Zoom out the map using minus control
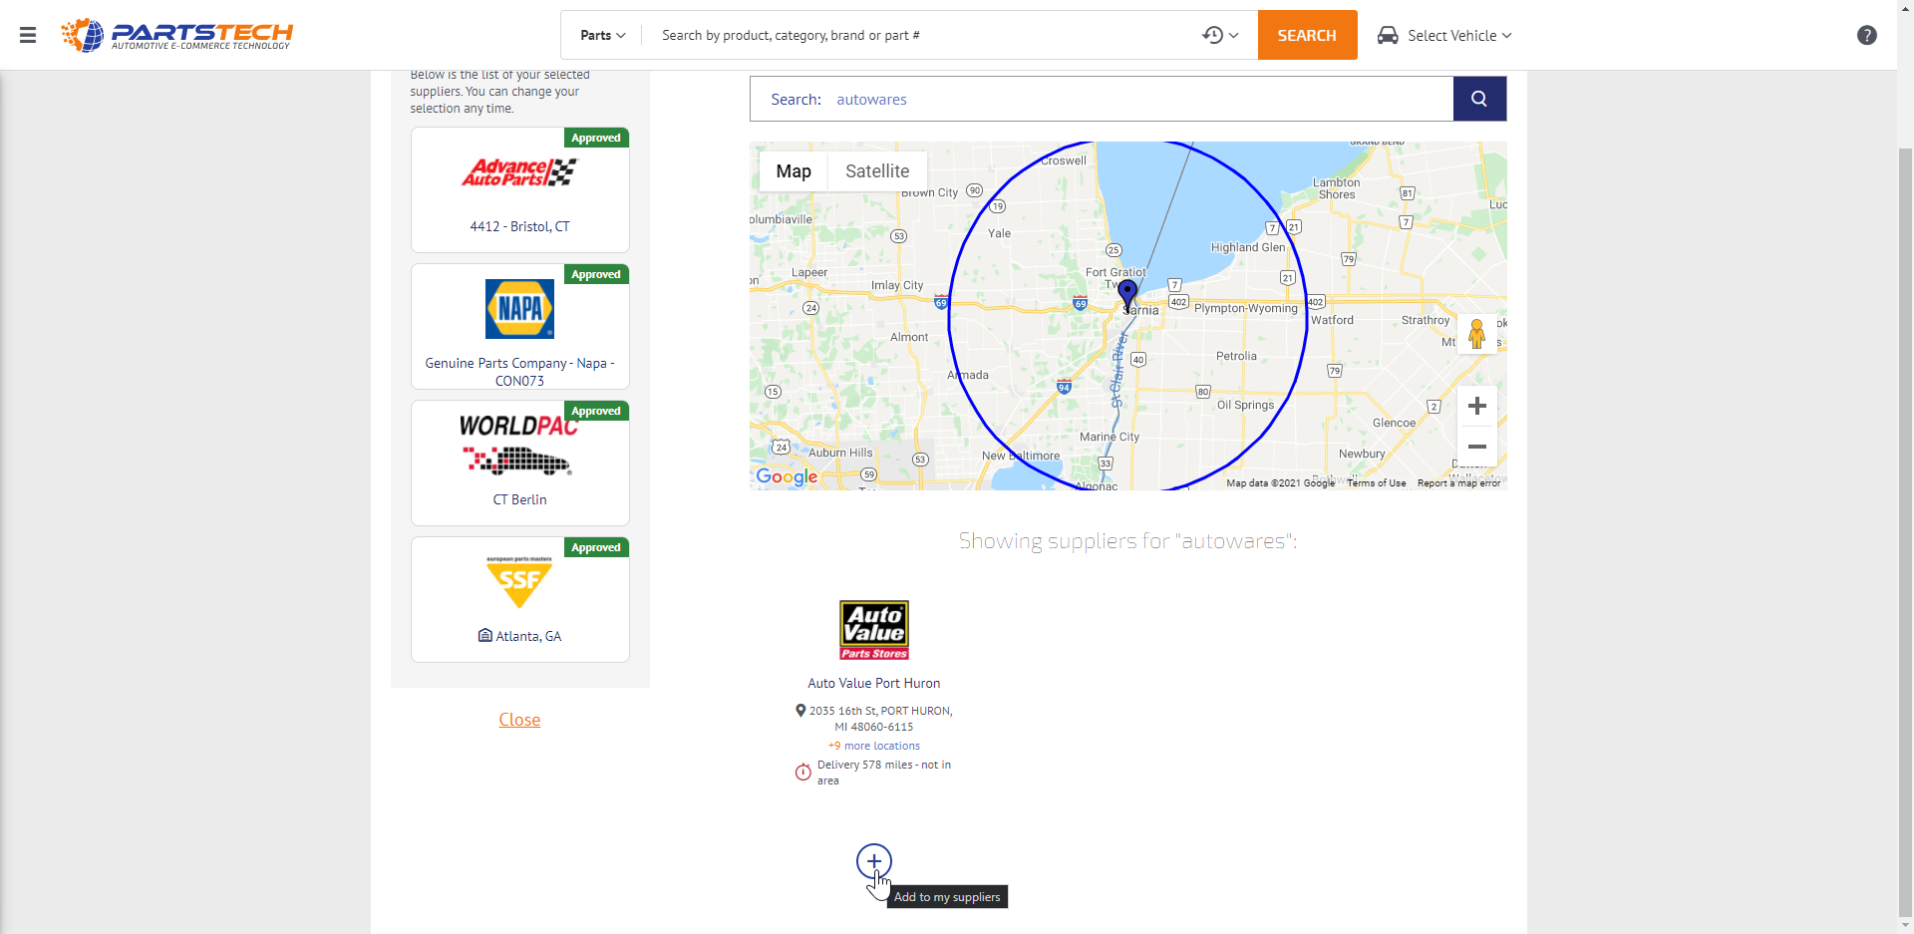Image resolution: width=1914 pixels, height=934 pixels. (x=1476, y=447)
